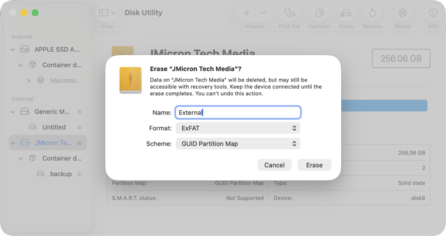
Task: Click the green zoom window button
Action: click(35, 13)
